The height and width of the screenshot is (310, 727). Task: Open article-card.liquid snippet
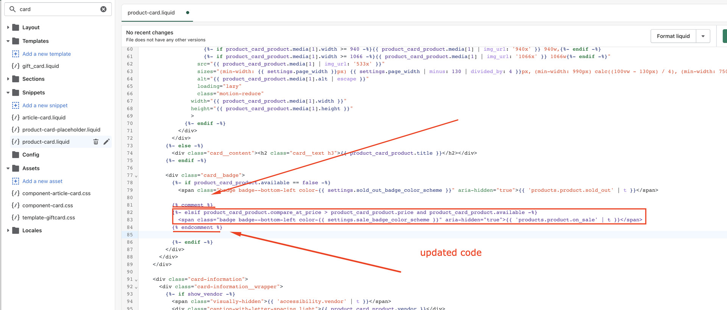tap(44, 117)
